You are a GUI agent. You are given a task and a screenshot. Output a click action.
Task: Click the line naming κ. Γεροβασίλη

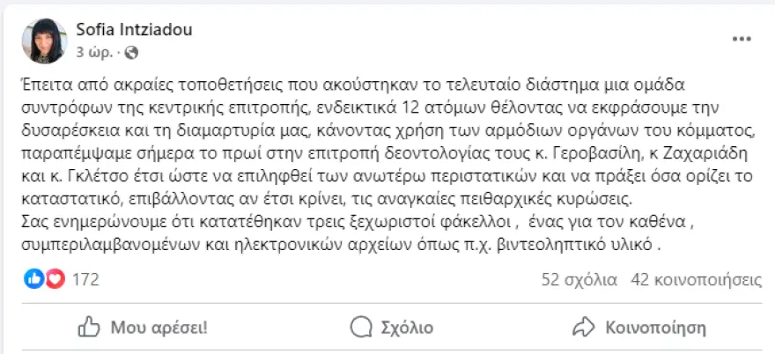(385, 154)
